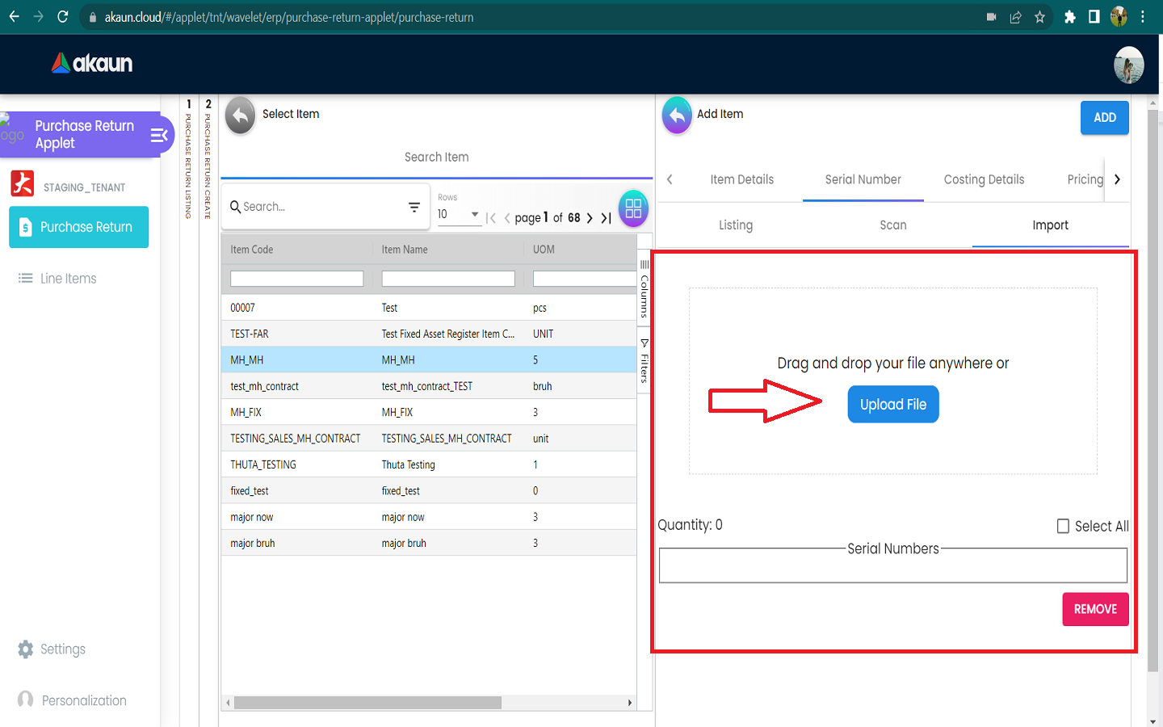Open the Rows per page dropdown
1163x727 pixels.
click(x=474, y=215)
